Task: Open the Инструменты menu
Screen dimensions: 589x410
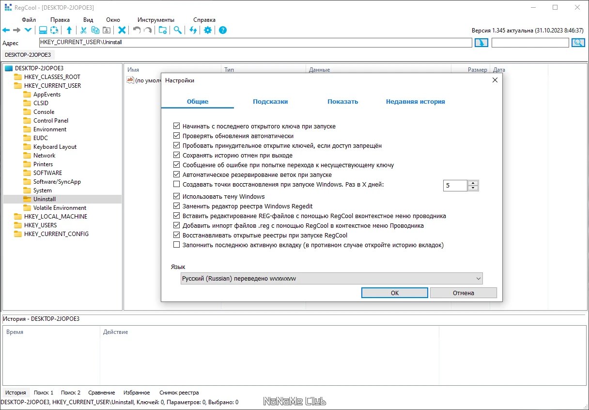Action: point(156,20)
